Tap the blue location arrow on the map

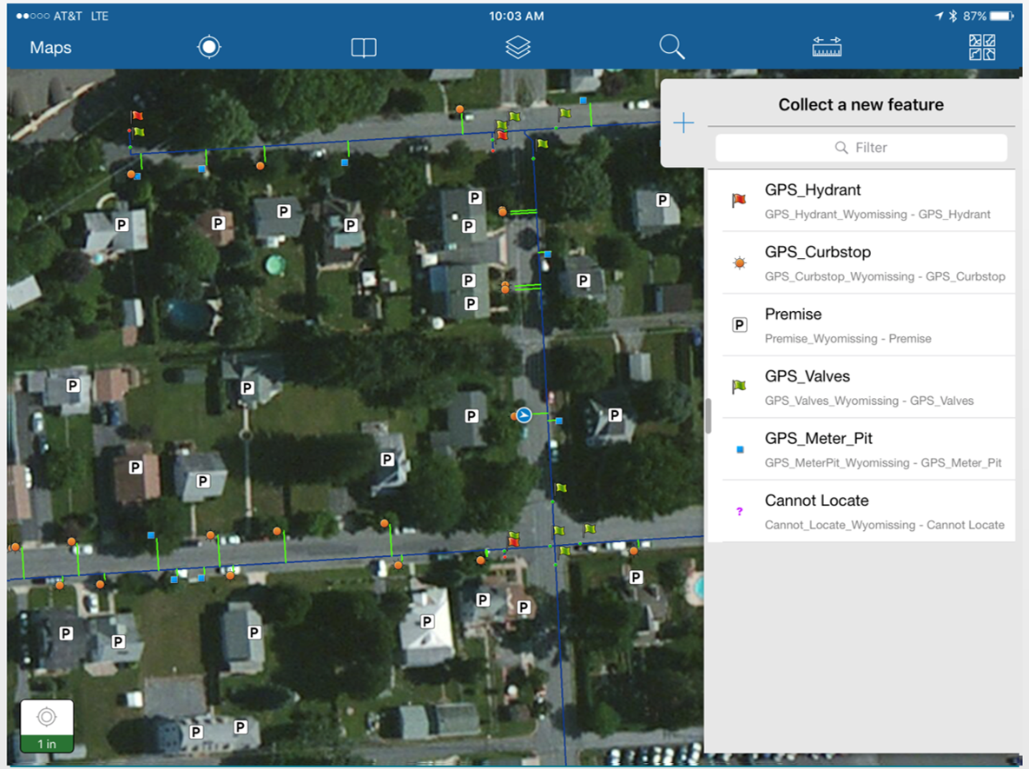523,415
